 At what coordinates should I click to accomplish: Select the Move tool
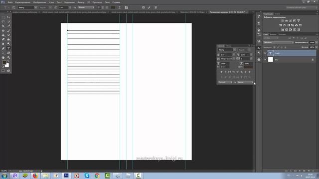click(8, 17)
